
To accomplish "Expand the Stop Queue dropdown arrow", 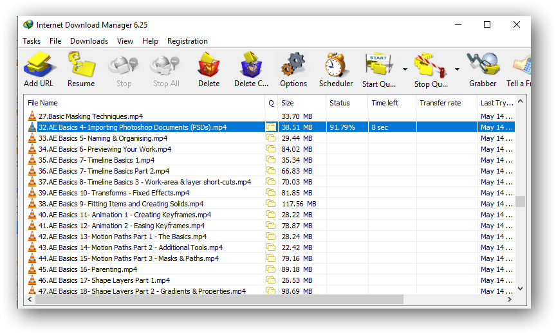I will [x=457, y=69].
